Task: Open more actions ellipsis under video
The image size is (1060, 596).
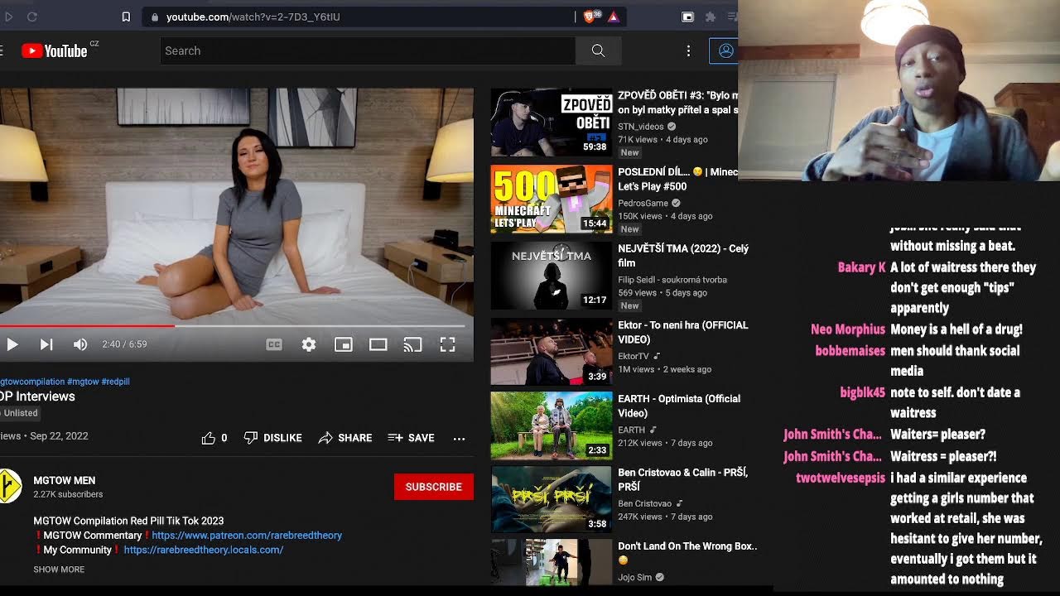Action: (x=459, y=438)
